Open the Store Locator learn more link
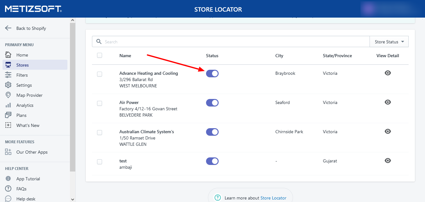The height and width of the screenshot is (202, 425). pyautogui.click(x=273, y=198)
